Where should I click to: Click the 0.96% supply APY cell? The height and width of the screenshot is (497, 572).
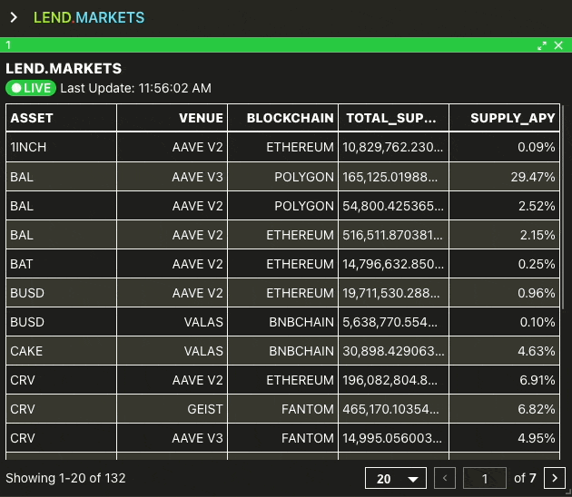(x=505, y=293)
